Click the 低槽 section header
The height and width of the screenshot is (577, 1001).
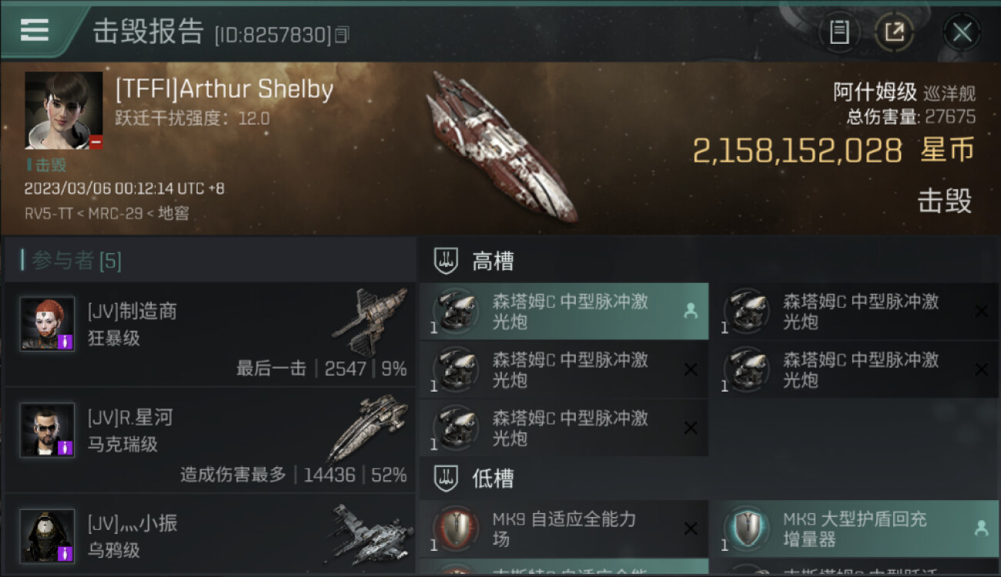tap(493, 479)
